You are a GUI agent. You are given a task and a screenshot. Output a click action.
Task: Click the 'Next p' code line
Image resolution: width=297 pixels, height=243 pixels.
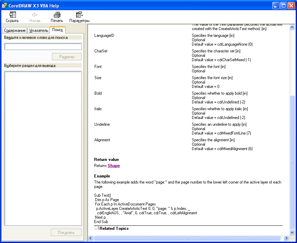[100, 217]
